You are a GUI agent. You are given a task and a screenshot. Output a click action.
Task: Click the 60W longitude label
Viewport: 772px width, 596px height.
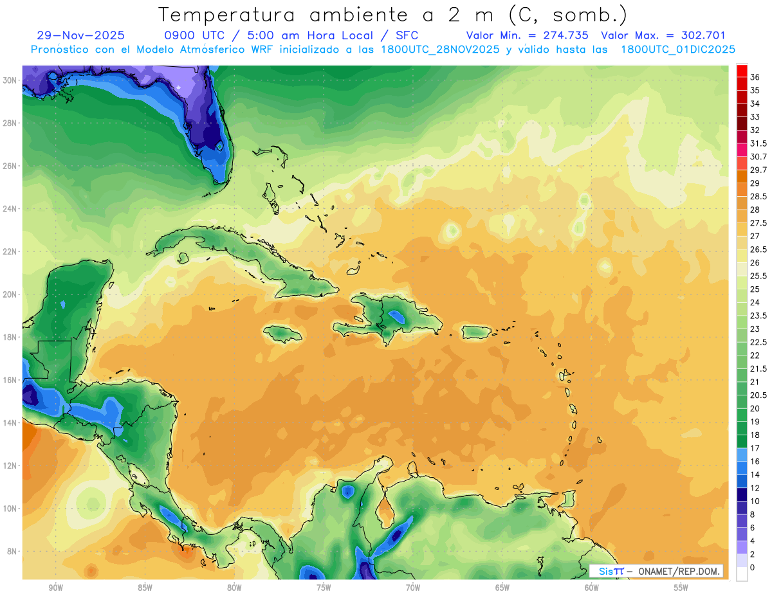[x=592, y=588]
